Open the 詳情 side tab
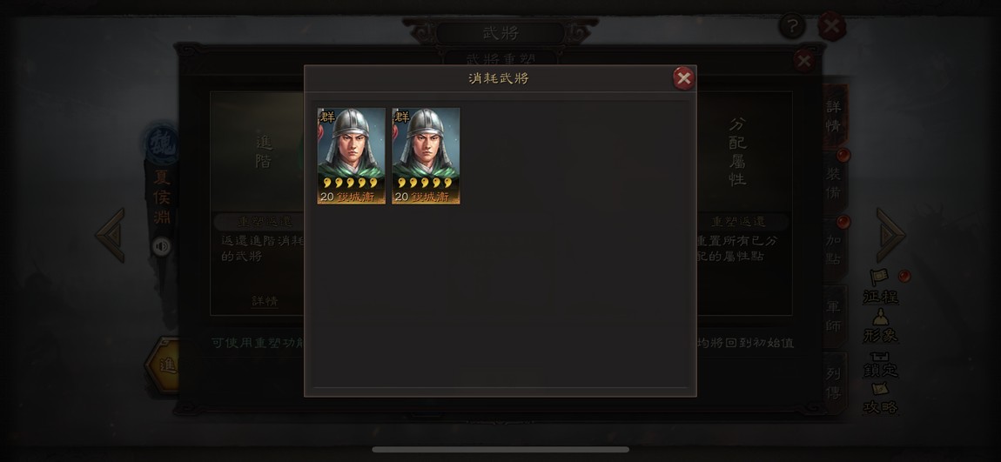This screenshot has width=1001, height=462. 835,116
